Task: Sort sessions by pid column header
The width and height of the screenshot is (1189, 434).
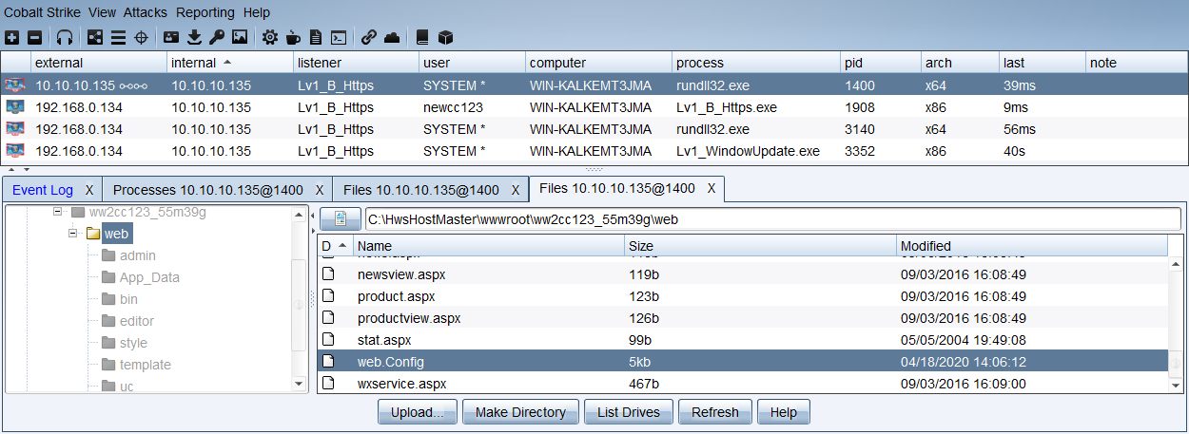Action: pos(881,63)
